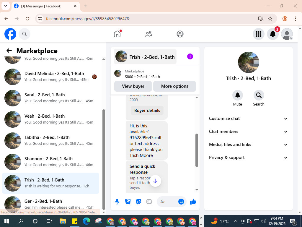Open the David Melinda conversation

point(51,77)
